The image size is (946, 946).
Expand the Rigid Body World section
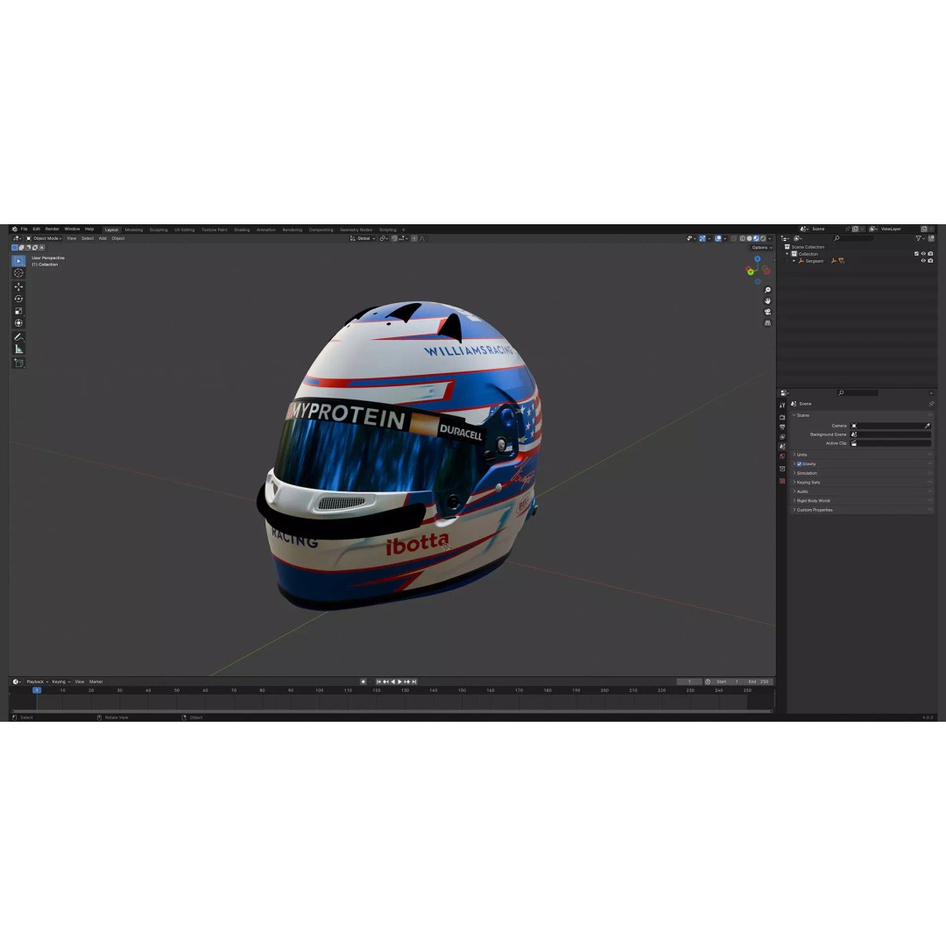point(815,501)
